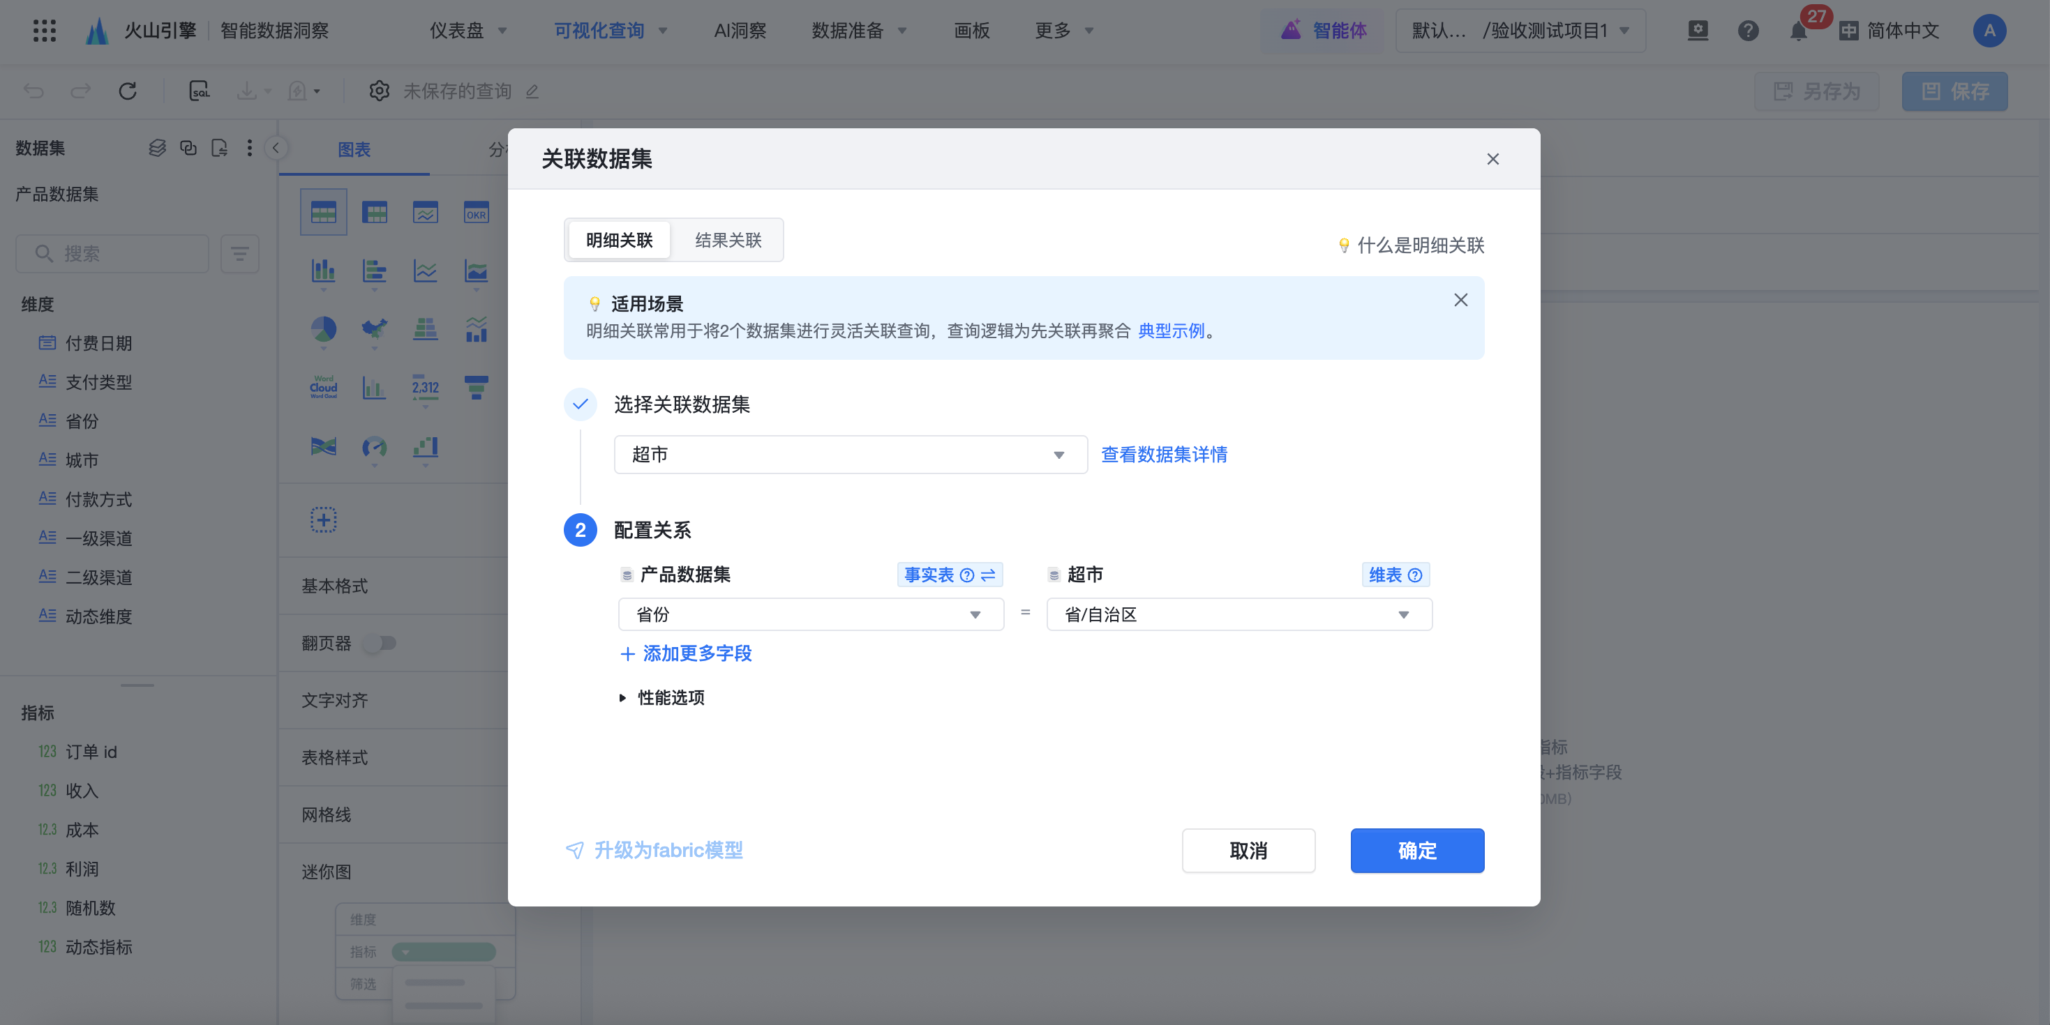Click the refresh query icon

127,91
